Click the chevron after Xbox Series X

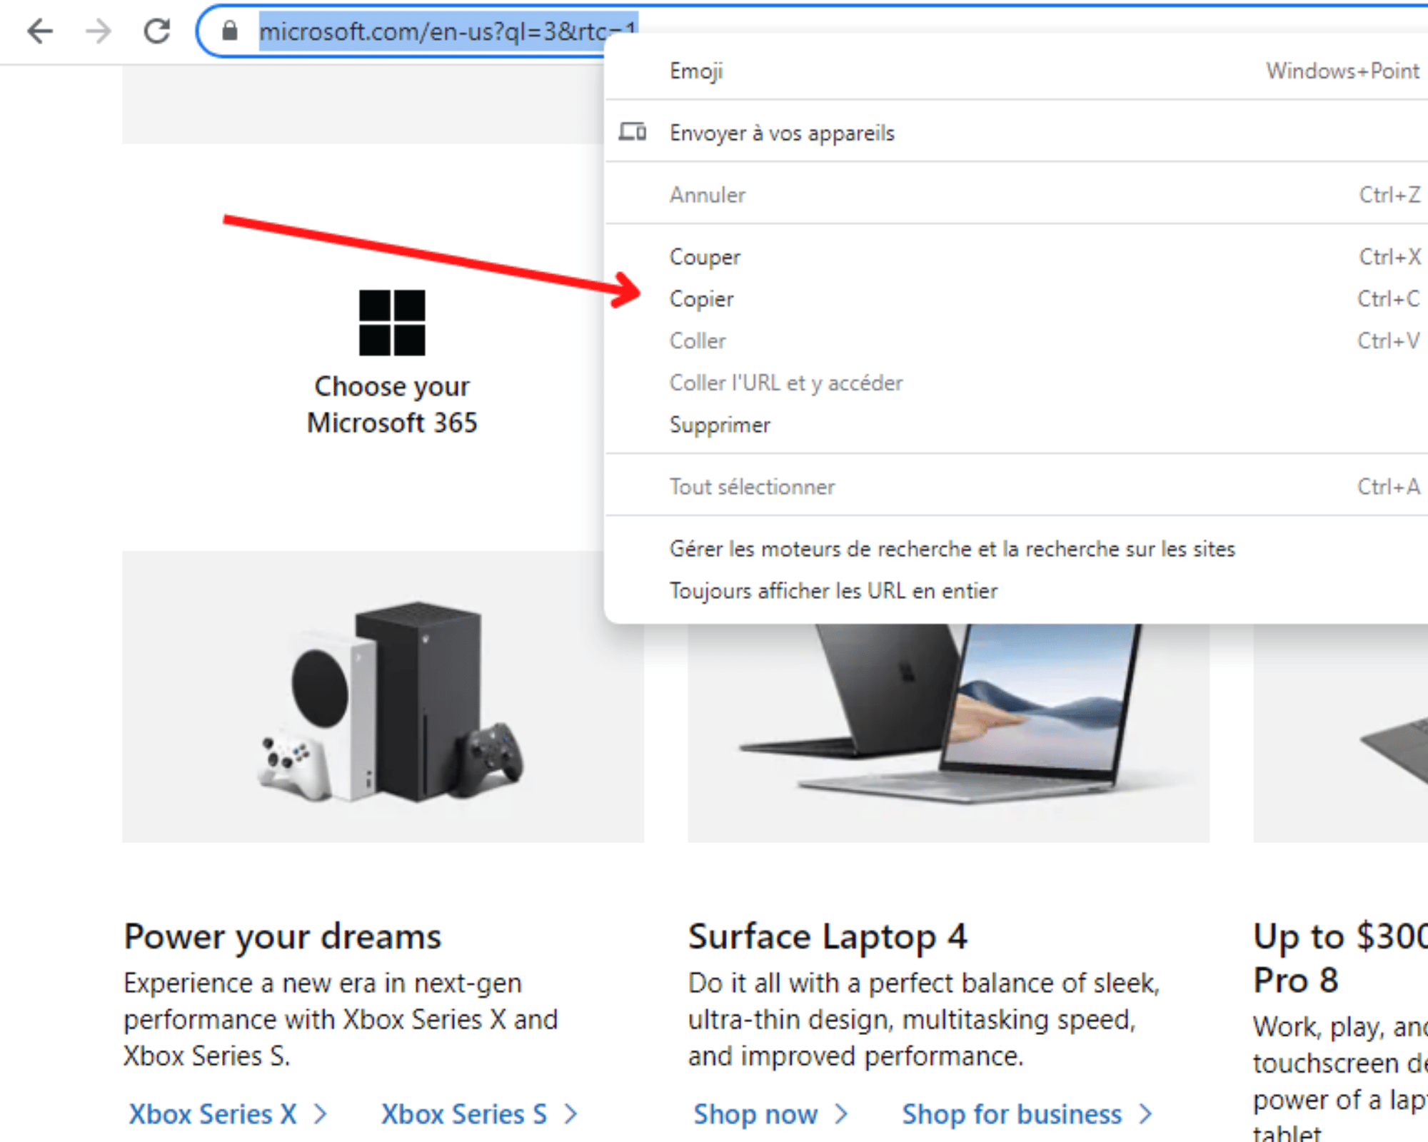[321, 1114]
